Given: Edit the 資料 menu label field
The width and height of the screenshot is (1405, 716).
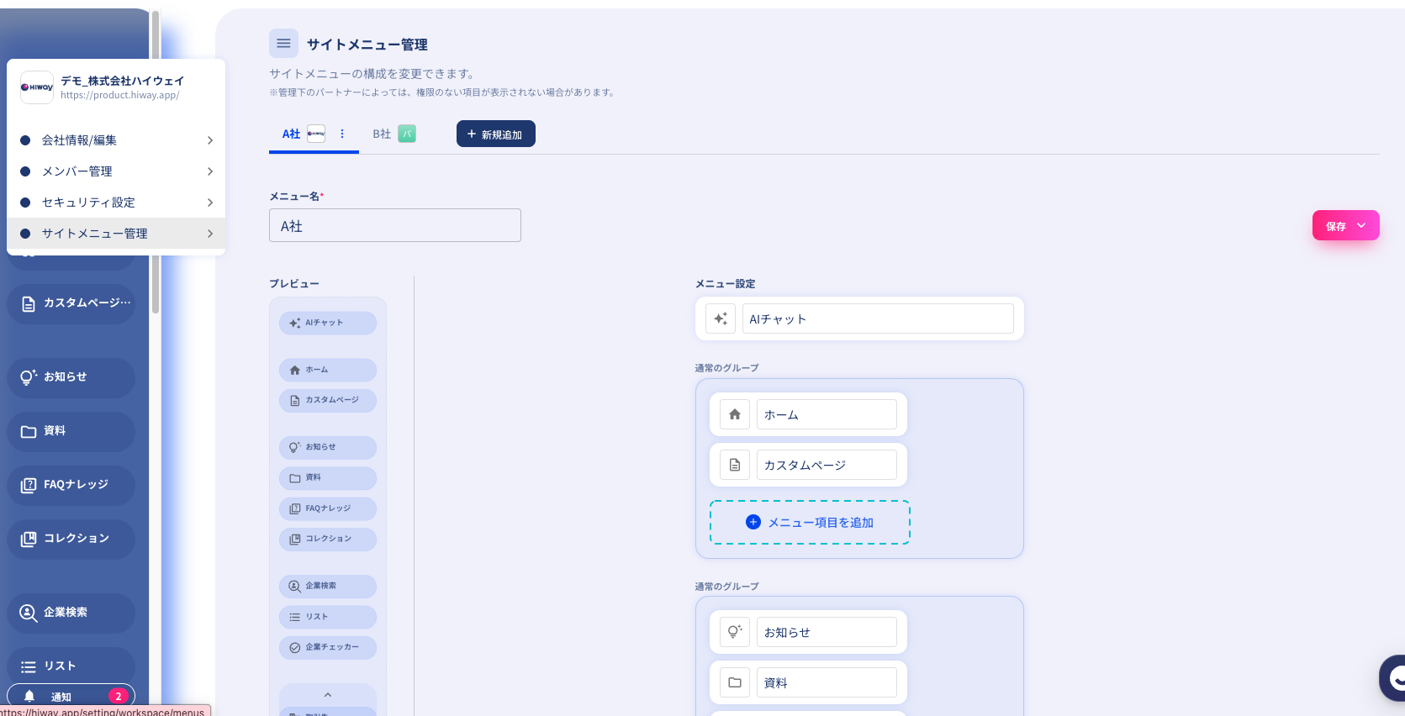Looking at the screenshot, I should (x=827, y=682).
